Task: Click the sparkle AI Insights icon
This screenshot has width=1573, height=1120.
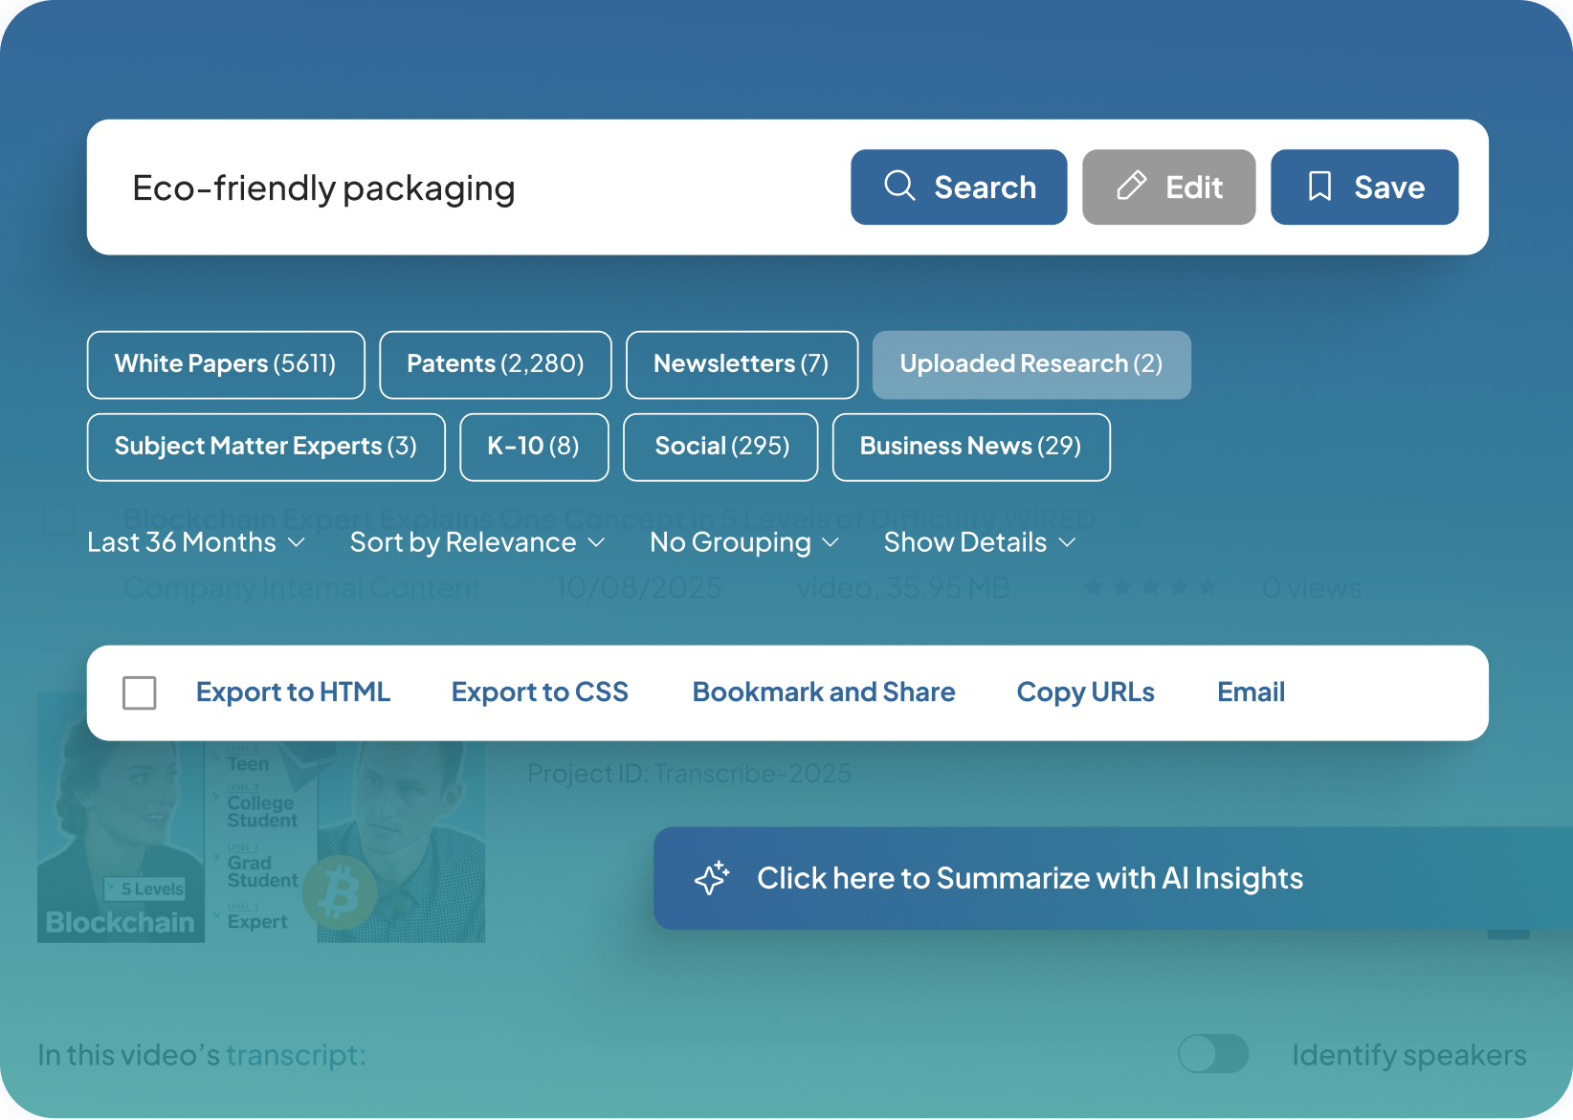Action: click(712, 877)
